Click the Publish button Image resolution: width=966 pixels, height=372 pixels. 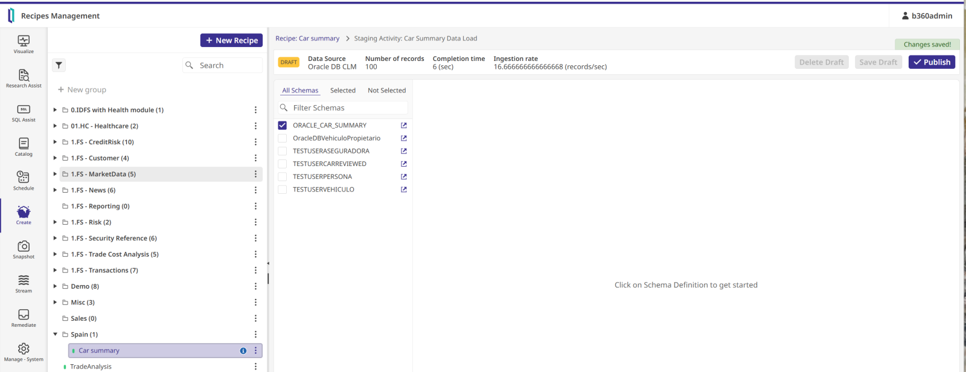click(x=932, y=62)
